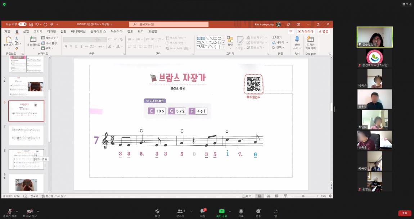Unmute with Zoom 음소거 해제 microphone button
The width and height of the screenshot is (414, 219).
coord(10,213)
